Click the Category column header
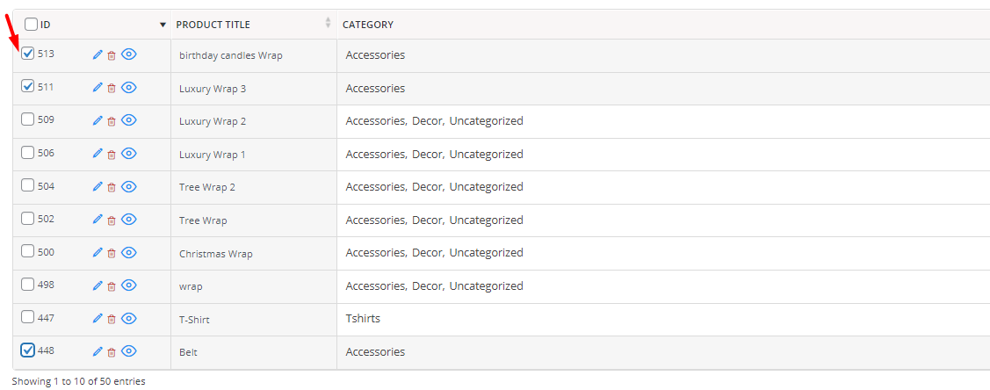This screenshot has height=390, width=990. click(x=368, y=25)
